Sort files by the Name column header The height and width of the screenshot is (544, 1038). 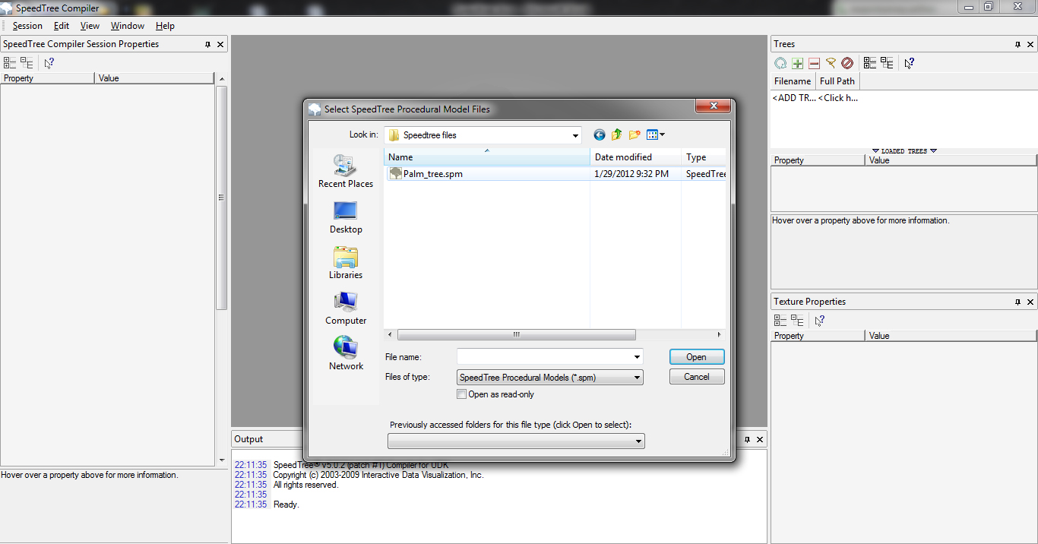coord(487,157)
